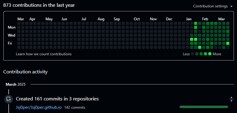The image size is (237, 113).
Task: Click the caret arrow beside Contribution settings
Action: tap(231, 6)
